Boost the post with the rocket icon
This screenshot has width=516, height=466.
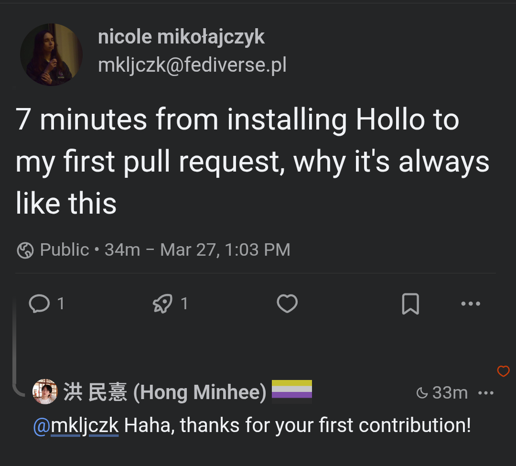(x=162, y=303)
